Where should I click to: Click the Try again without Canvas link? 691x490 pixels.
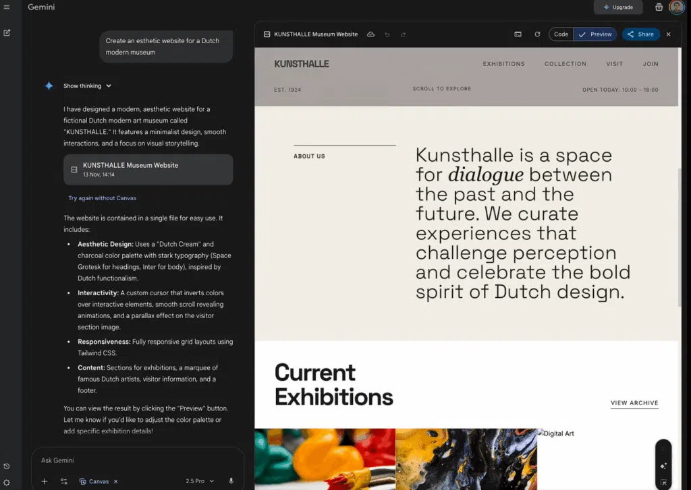click(103, 198)
